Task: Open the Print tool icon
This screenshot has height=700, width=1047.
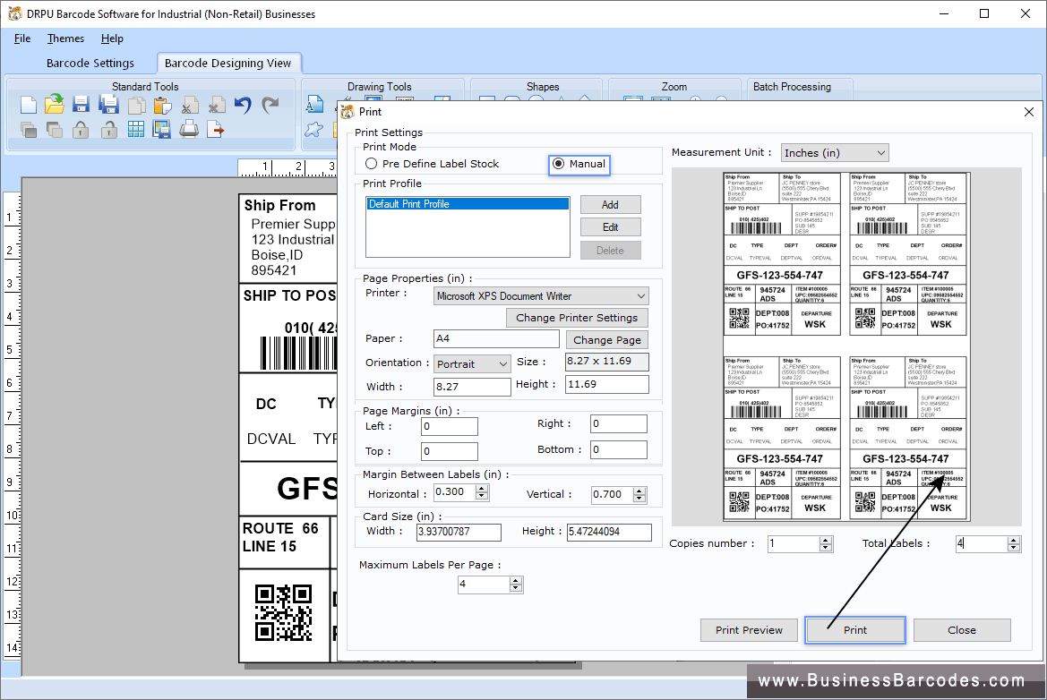Action: pos(189,128)
